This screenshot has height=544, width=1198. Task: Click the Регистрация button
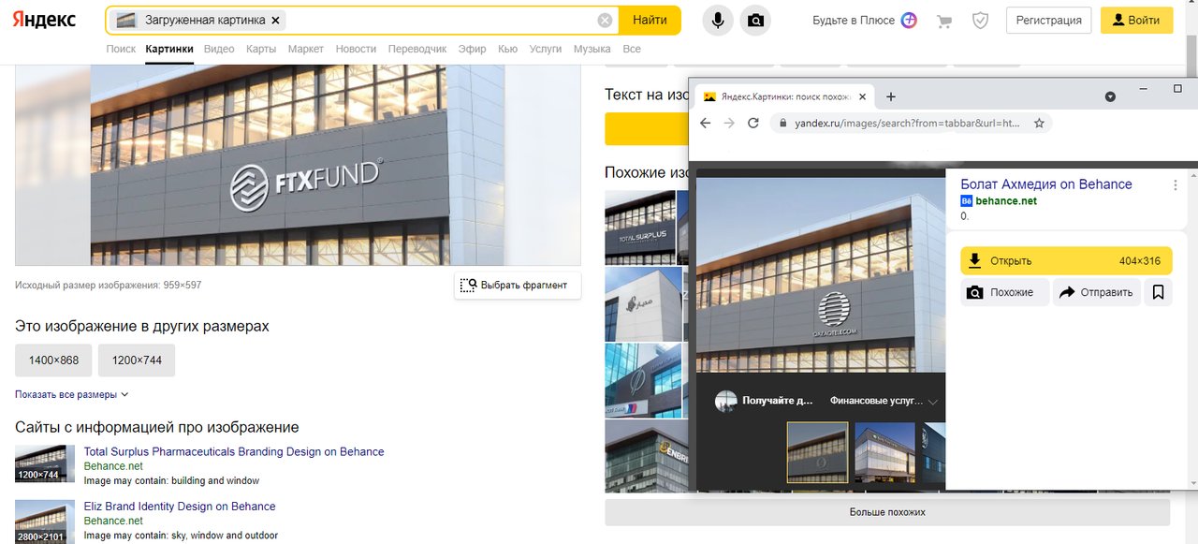(x=1048, y=21)
